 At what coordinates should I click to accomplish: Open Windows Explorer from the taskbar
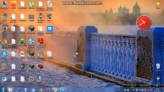pyautogui.click(x=10, y=90)
